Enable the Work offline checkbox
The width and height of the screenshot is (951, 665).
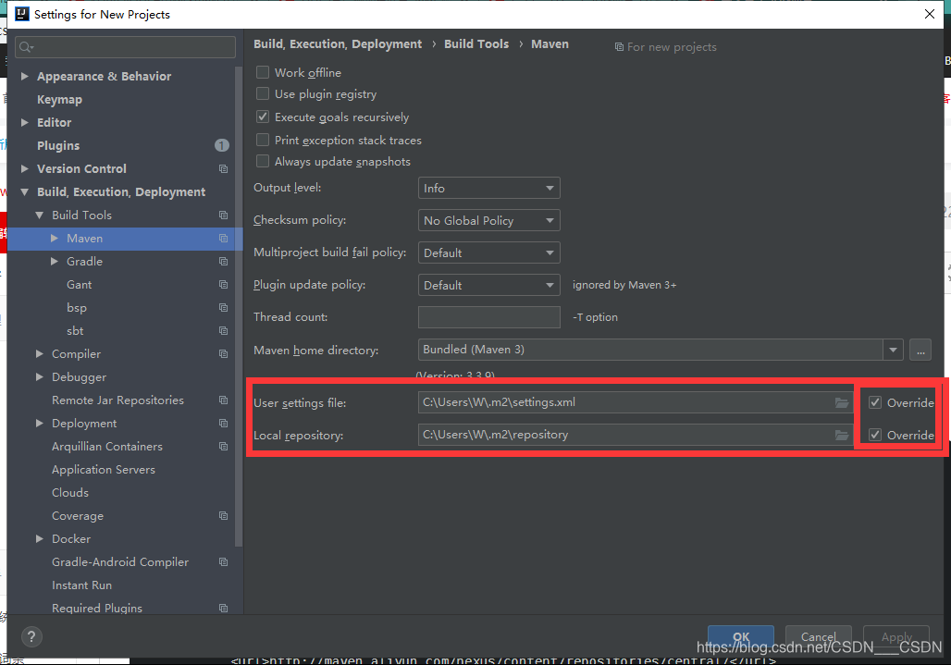pos(263,72)
